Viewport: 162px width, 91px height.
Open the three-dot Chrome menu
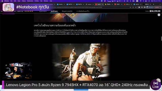coord(160,7)
